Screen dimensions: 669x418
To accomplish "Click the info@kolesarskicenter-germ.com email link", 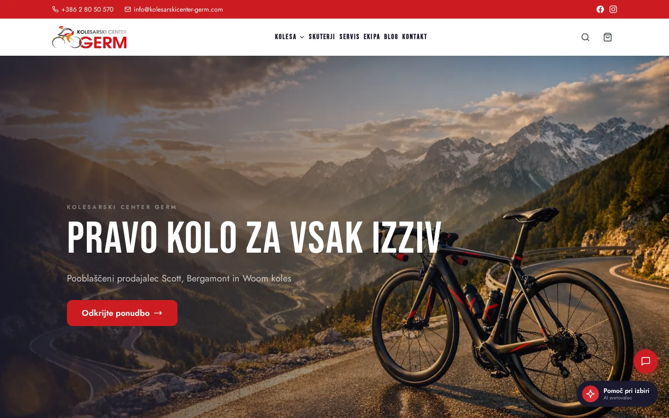I will (x=178, y=9).
